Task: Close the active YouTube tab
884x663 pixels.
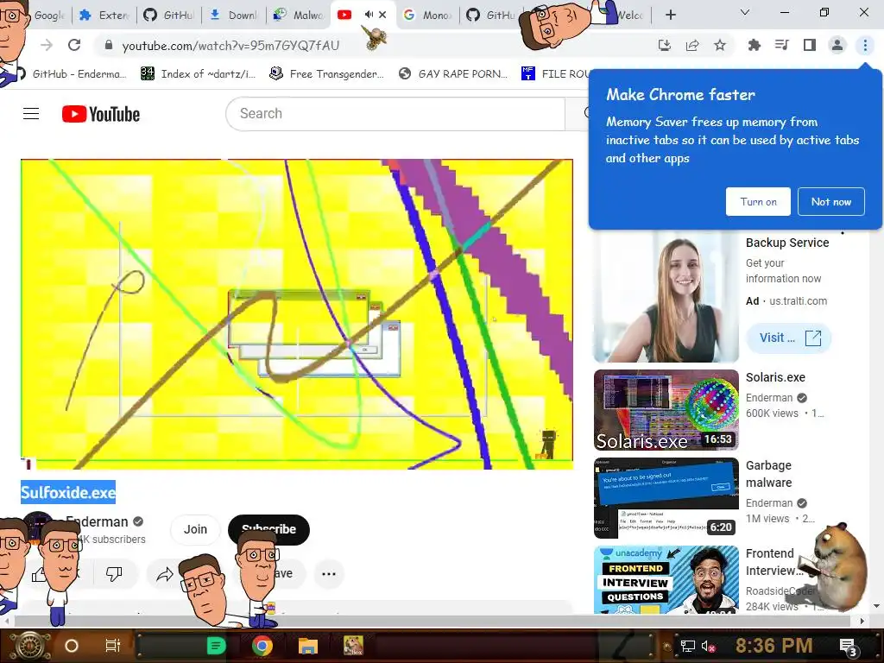Action: pos(382,15)
